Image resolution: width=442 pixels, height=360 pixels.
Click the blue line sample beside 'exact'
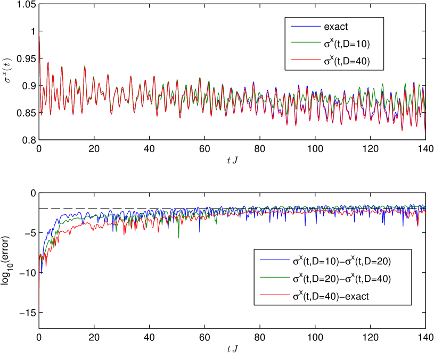[x=306, y=27]
